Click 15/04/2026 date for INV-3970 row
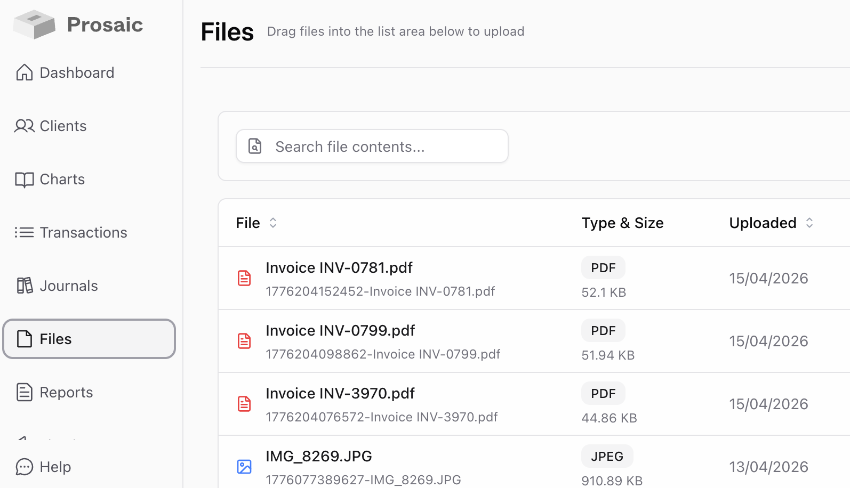The width and height of the screenshot is (850, 488). [x=768, y=404]
